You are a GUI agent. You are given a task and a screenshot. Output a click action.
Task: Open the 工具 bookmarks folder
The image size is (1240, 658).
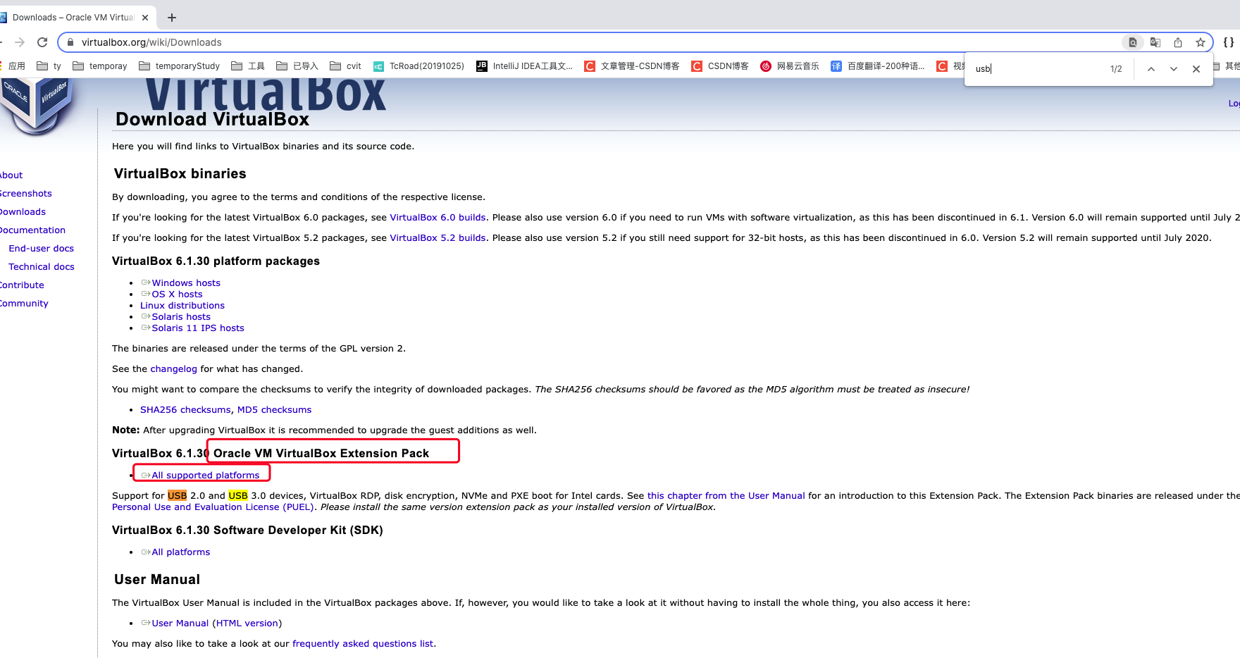pos(248,66)
